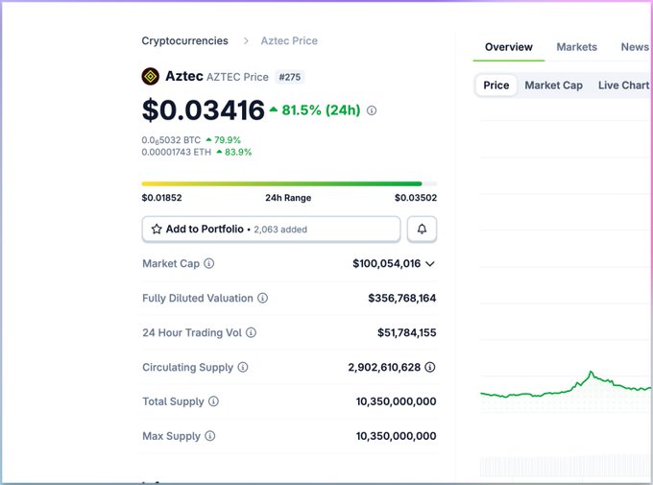Click the info icon beside 24h change

(x=372, y=110)
